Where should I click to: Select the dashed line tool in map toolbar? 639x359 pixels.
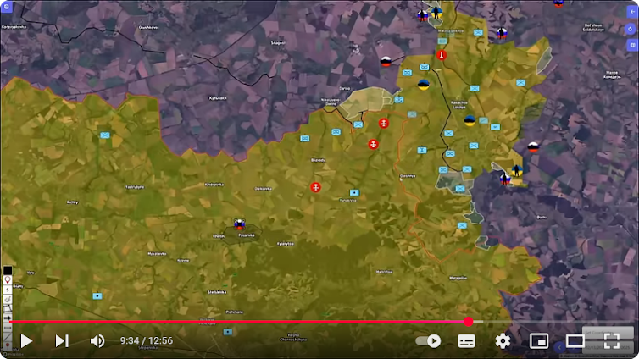(8, 328)
